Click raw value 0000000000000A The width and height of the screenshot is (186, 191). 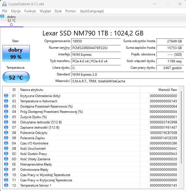pos(163,112)
